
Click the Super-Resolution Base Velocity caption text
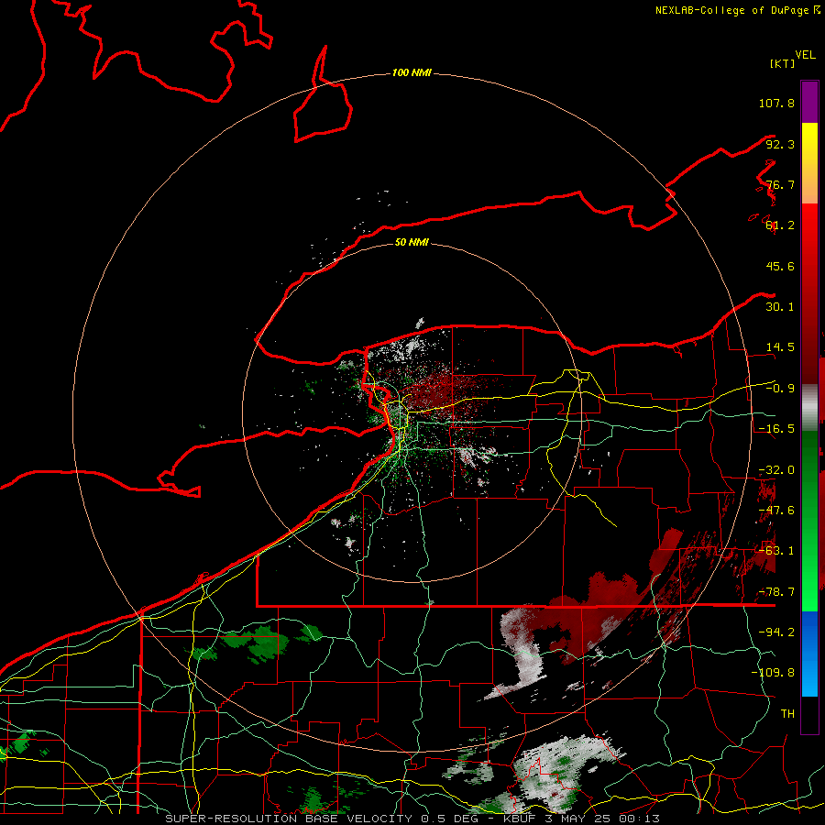coord(412,819)
